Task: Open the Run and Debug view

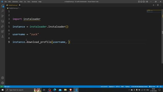Action: [3, 26]
